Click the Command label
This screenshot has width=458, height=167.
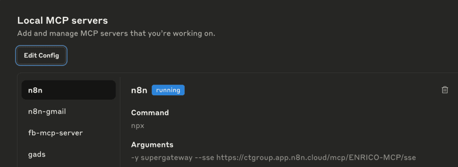point(150,113)
